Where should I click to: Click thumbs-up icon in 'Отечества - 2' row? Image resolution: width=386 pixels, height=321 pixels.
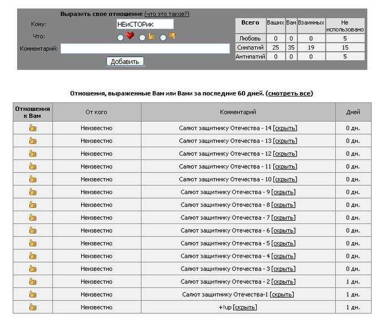pos(33,281)
